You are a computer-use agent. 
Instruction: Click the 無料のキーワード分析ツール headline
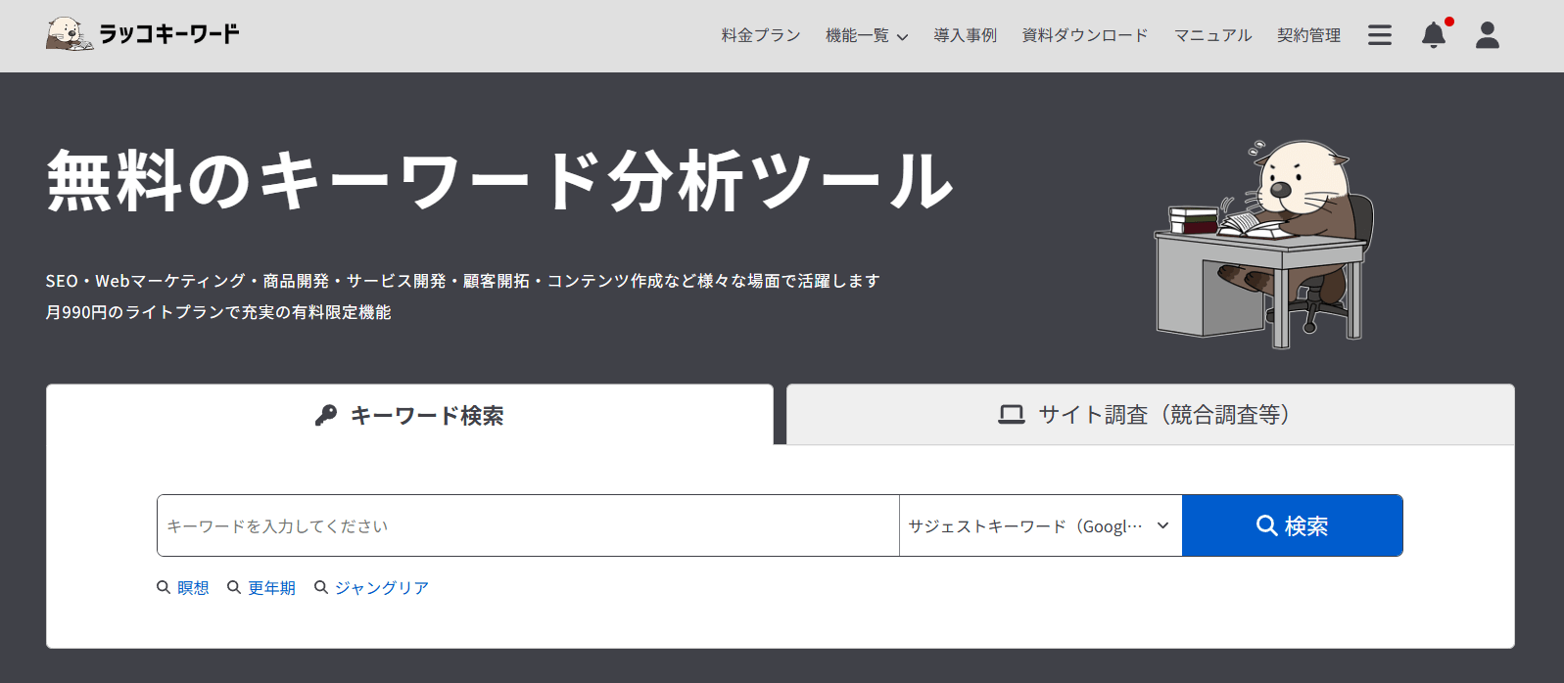pyautogui.click(x=499, y=181)
